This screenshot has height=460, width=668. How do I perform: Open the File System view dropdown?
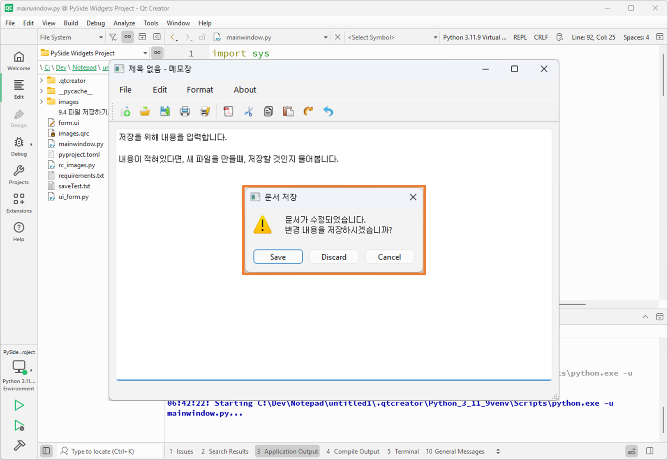pos(72,37)
